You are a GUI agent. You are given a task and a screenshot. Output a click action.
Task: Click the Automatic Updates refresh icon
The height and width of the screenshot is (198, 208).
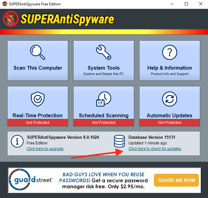click(x=169, y=99)
